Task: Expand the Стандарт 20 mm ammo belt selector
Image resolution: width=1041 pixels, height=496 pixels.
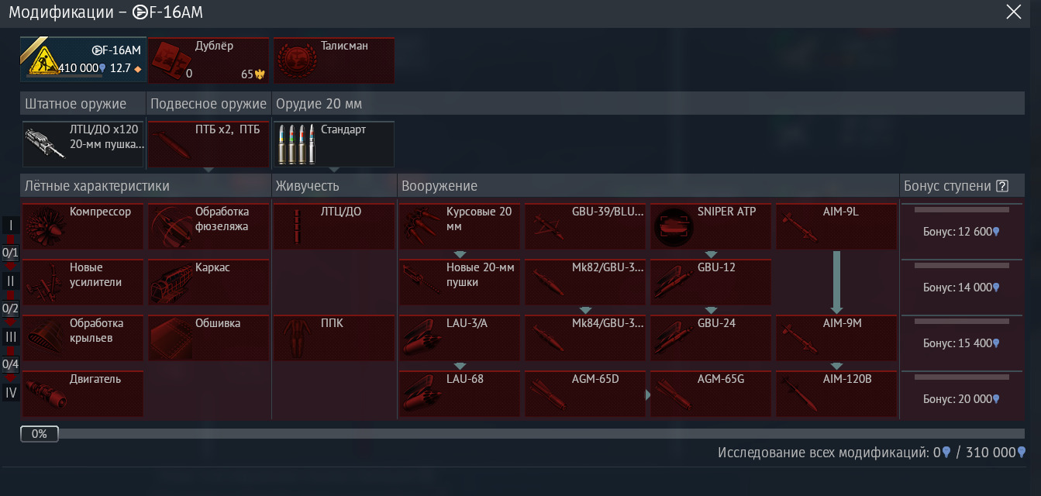Action: coord(333,144)
